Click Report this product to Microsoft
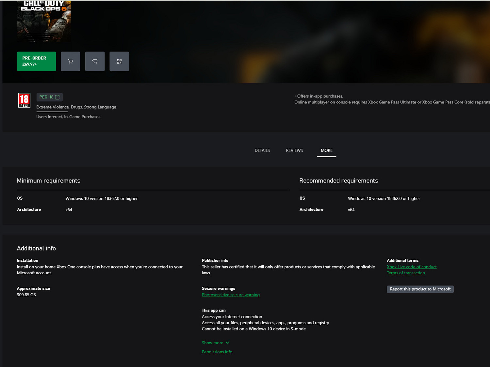The width and height of the screenshot is (490, 367). (420, 289)
